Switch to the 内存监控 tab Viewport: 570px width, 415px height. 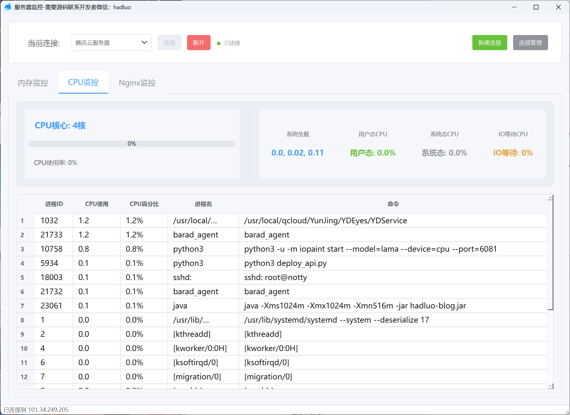click(x=33, y=83)
